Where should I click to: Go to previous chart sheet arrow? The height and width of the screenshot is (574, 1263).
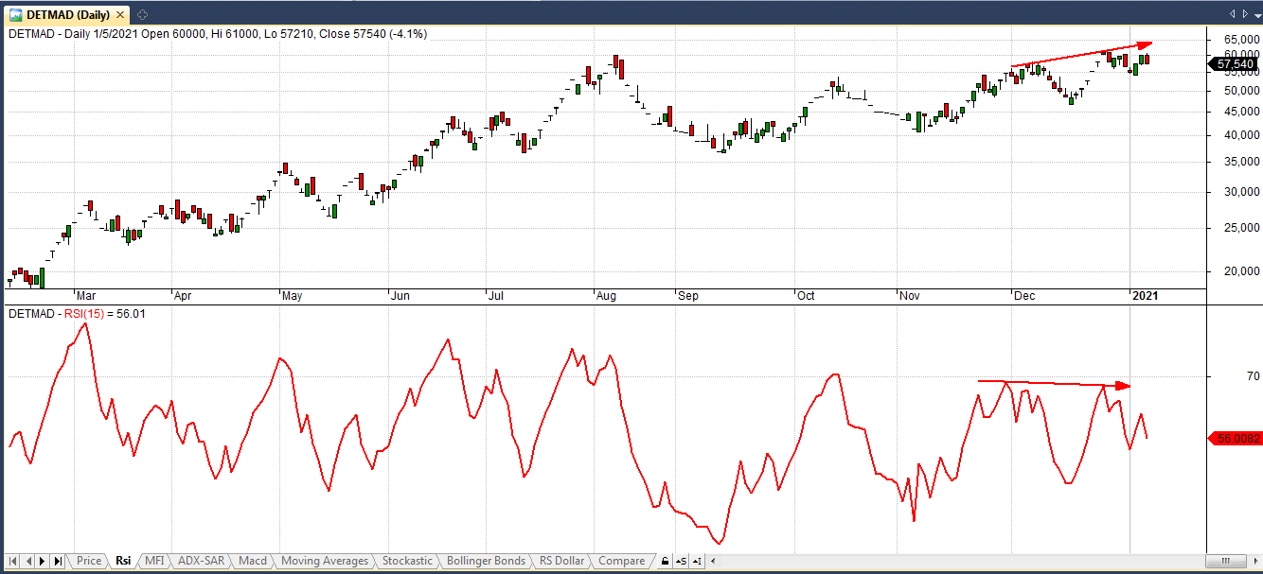[x=28, y=561]
